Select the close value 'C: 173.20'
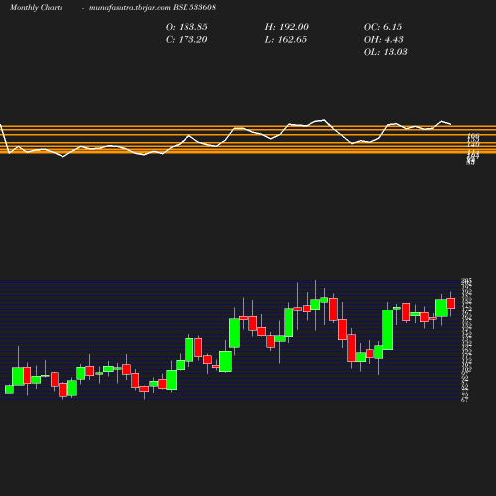This screenshot has height=496, width=496. click(x=186, y=40)
